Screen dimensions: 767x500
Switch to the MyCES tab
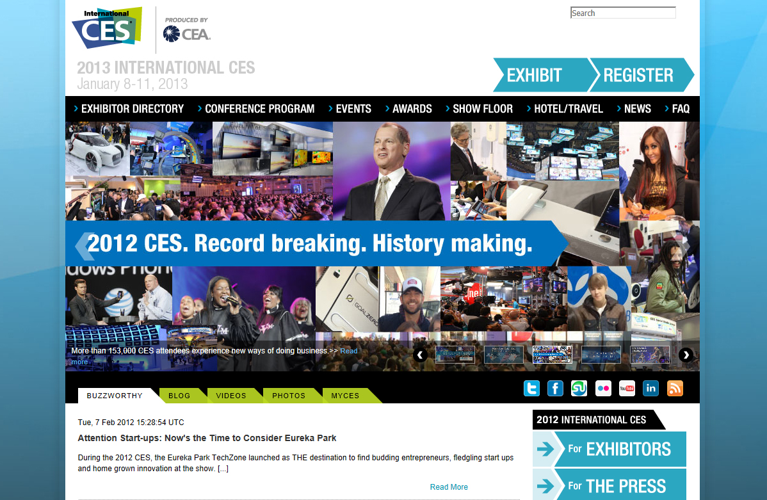(x=345, y=395)
